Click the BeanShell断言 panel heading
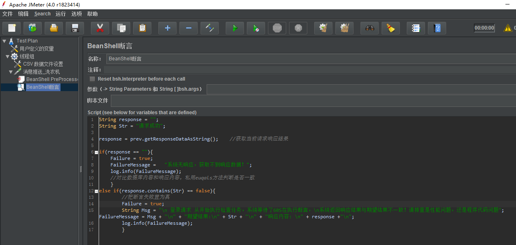Screen dimensions: 516x245 click(110, 46)
